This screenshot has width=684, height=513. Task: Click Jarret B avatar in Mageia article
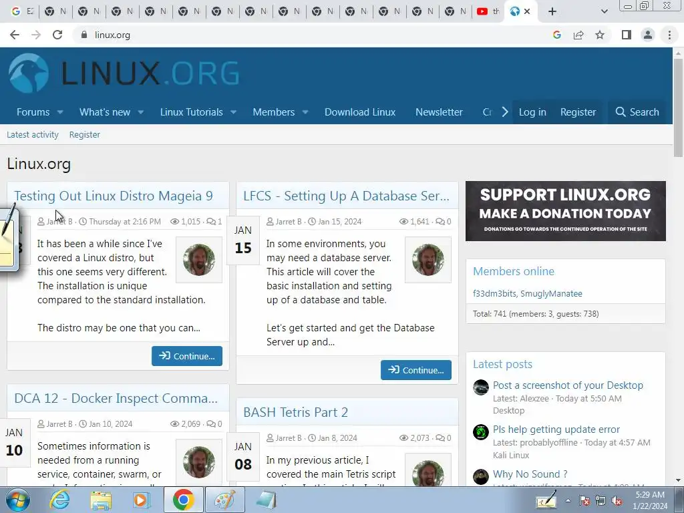coord(199,260)
